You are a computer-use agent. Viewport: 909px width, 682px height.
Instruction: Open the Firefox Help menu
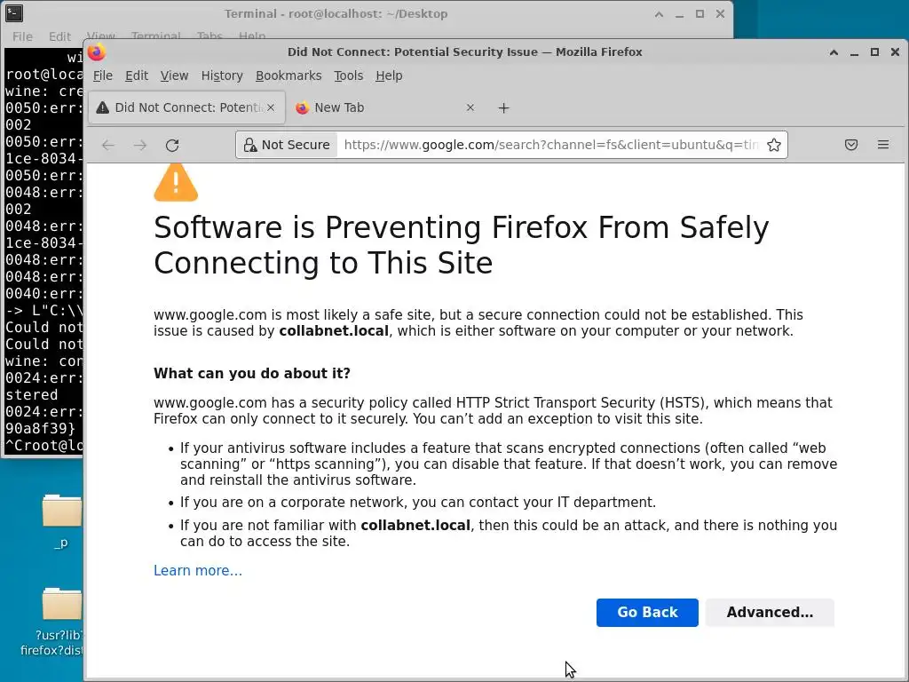click(389, 75)
